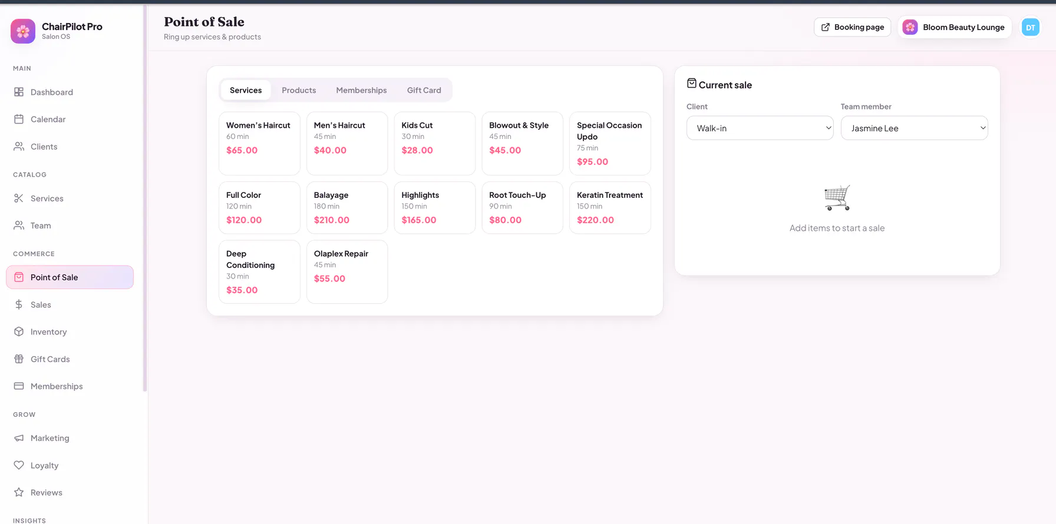
Task: Add Men's Haircut service card
Action: tap(347, 144)
